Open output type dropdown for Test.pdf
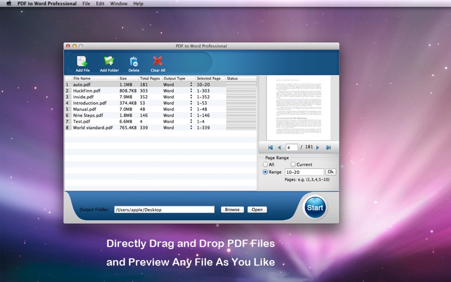451x282 pixels. [191, 121]
